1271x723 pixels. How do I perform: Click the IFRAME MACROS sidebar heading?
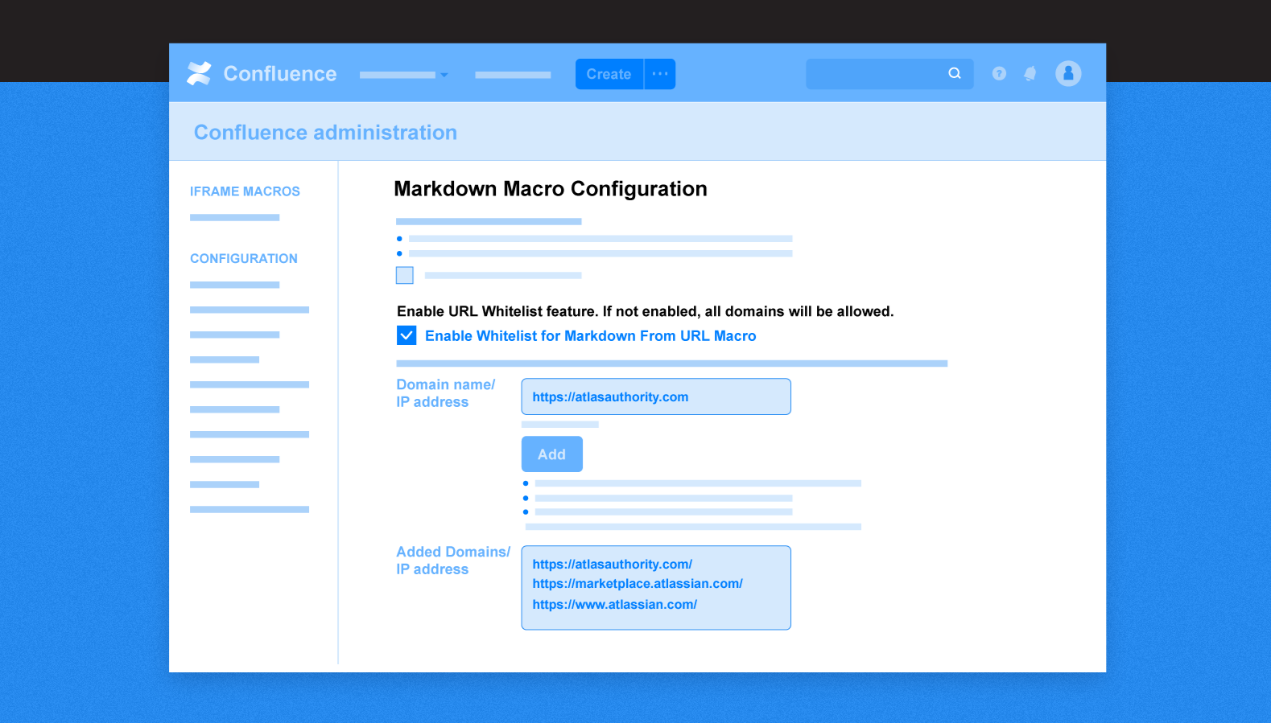245,191
